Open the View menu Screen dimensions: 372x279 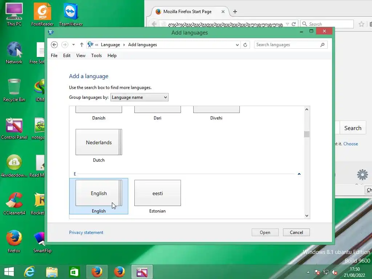(x=81, y=56)
